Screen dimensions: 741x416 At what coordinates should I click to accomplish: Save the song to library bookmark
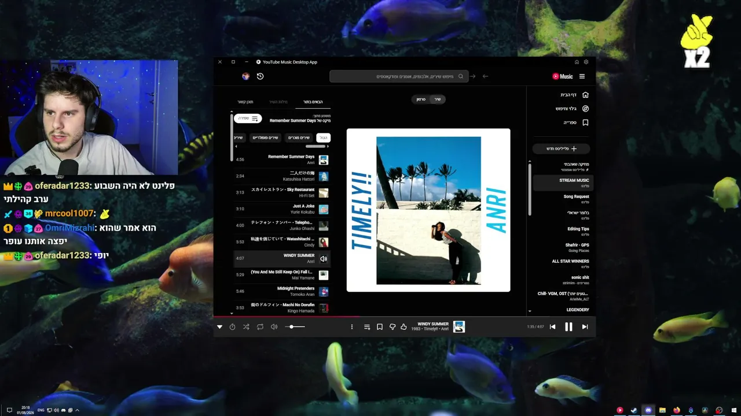point(380,327)
